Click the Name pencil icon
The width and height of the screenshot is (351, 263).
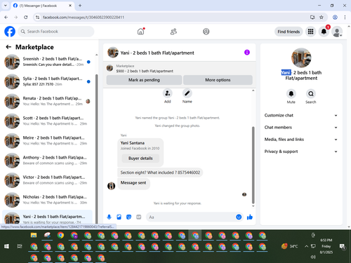click(x=187, y=93)
